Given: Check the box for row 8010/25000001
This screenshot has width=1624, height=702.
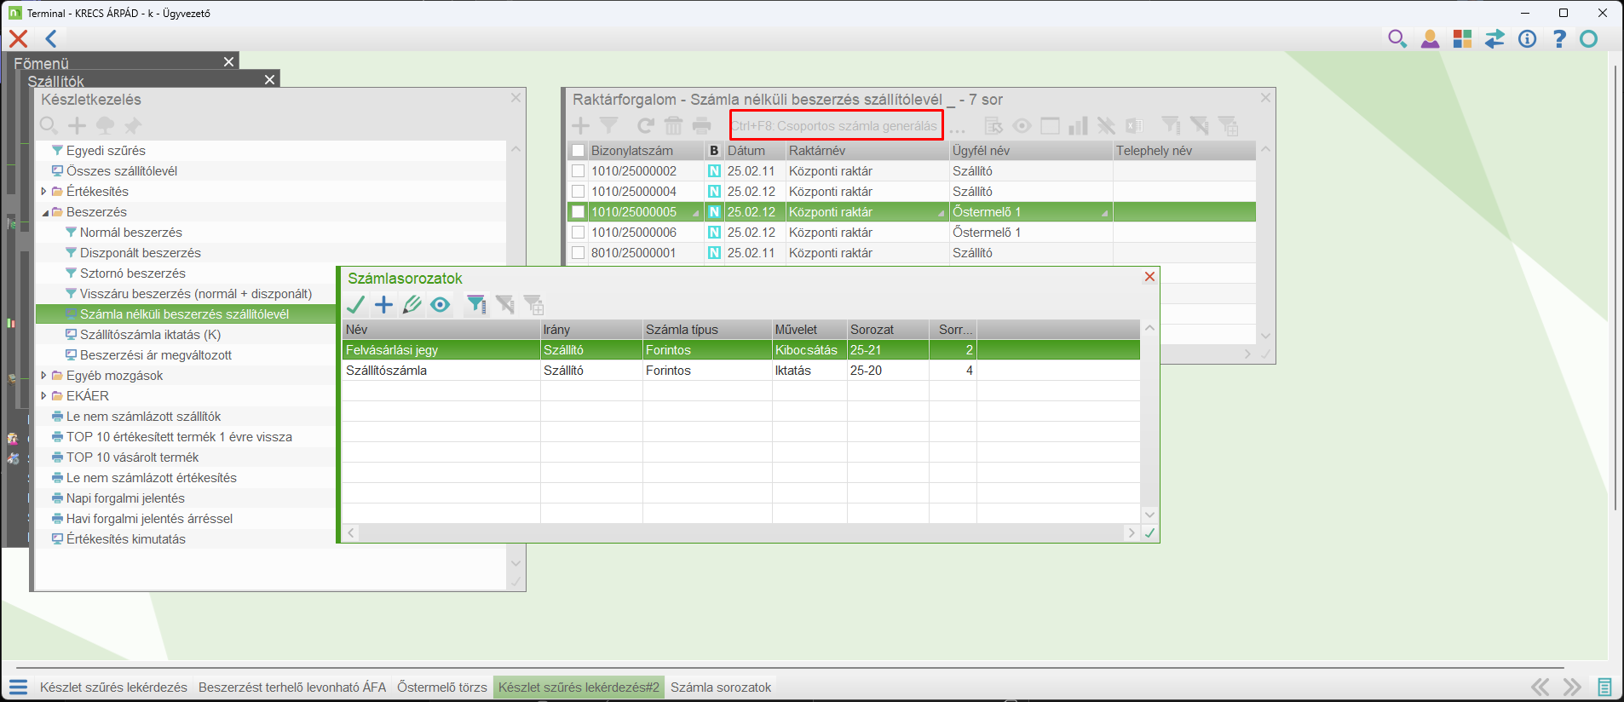Looking at the screenshot, I should [x=579, y=253].
